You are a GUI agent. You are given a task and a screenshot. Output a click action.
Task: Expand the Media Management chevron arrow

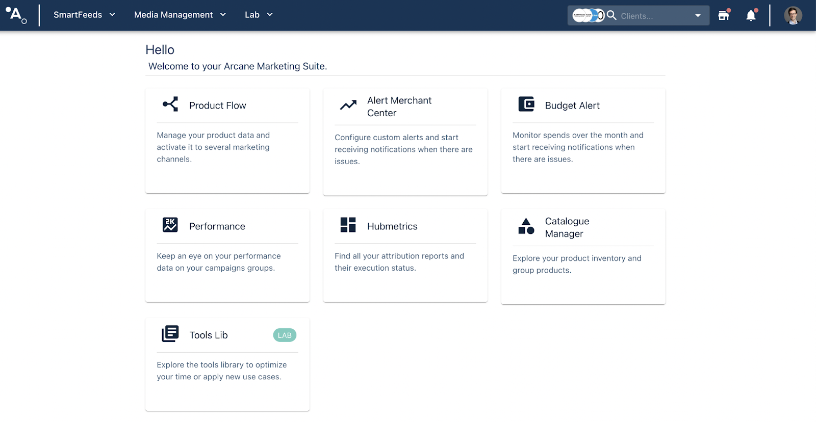coord(223,15)
